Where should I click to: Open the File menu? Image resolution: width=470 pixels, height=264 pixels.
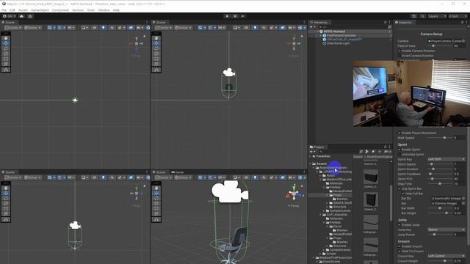point(4,10)
